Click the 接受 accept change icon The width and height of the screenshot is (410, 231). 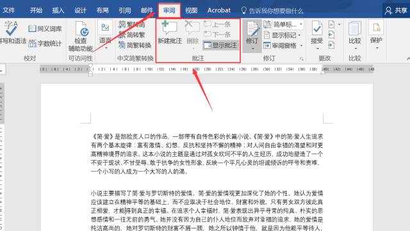[317, 29]
